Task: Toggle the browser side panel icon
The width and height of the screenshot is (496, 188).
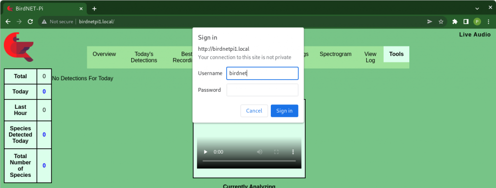Action: click(466, 21)
